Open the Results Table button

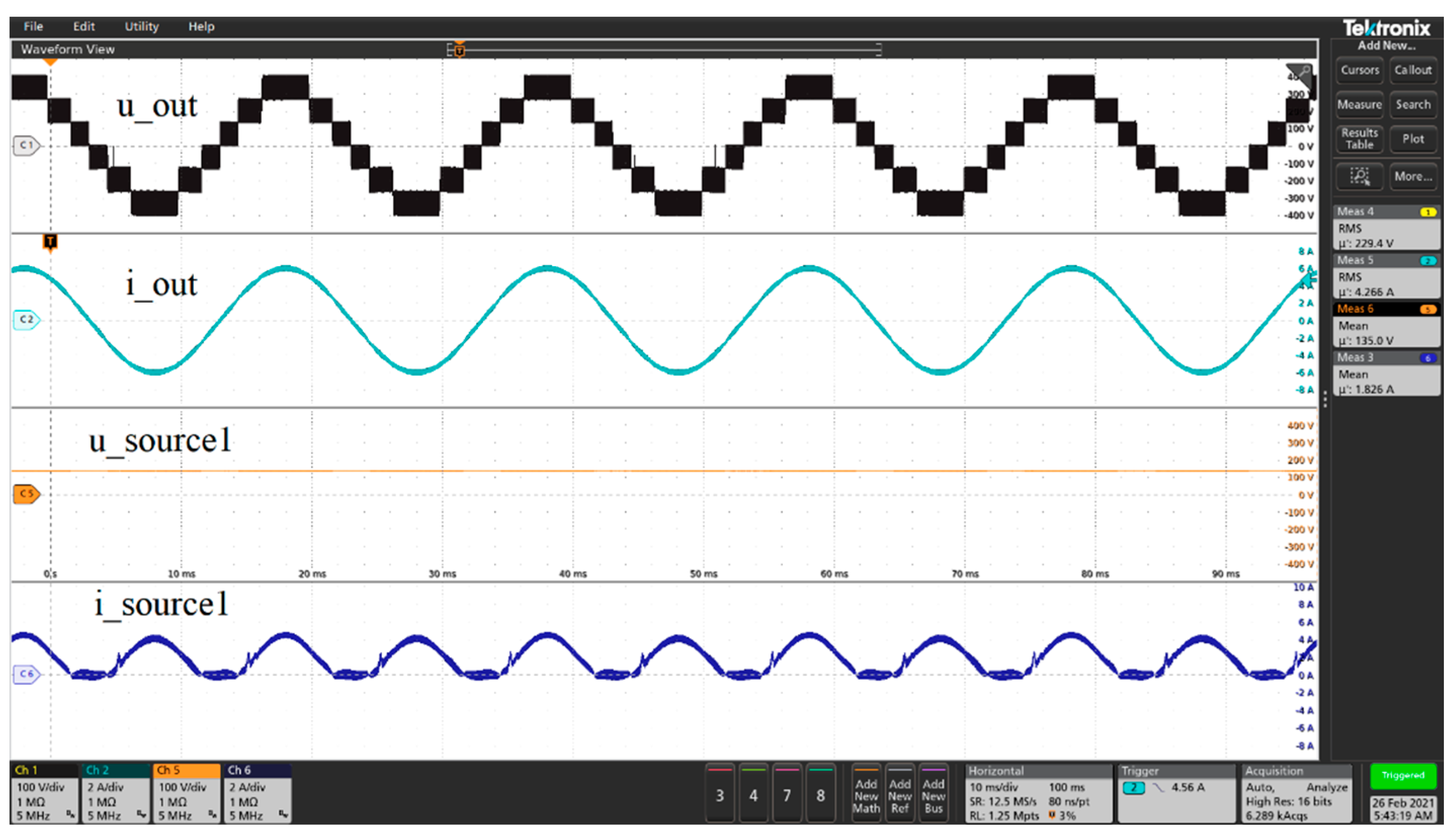pos(1359,139)
